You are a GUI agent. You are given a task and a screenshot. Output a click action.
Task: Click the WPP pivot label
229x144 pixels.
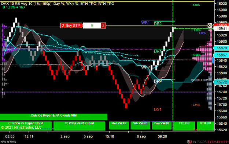(145, 67)
